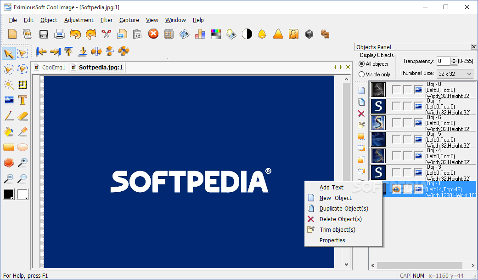Select the magic wand tool
Image resolution: width=478 pixels, height=280 pixels.
point(9,85)
